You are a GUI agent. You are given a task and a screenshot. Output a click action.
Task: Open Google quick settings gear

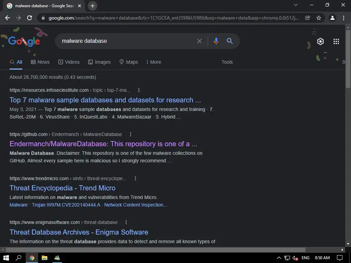[320, 41]
